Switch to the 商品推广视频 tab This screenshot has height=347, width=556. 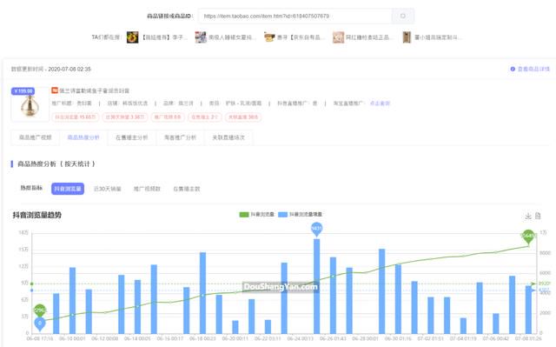click(x=36, y=137)
